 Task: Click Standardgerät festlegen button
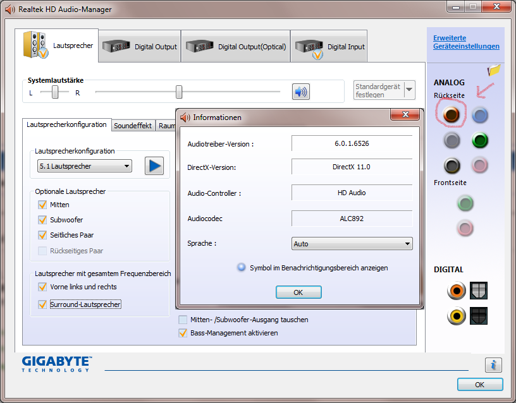(x=378, y=90)
